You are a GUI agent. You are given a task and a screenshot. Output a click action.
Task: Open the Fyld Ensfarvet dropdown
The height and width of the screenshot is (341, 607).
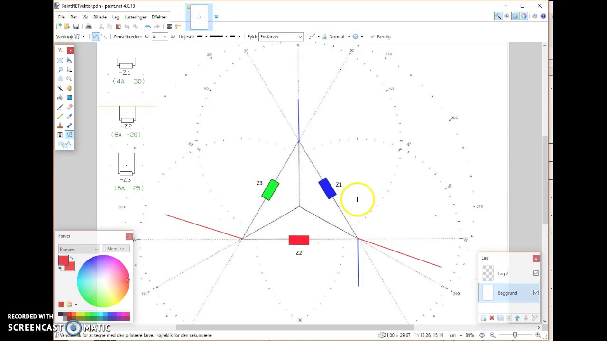point(281,36)
